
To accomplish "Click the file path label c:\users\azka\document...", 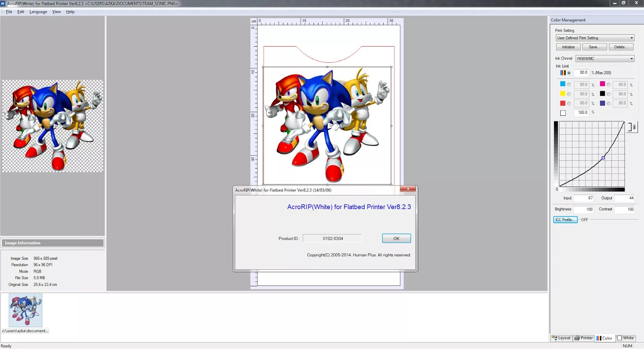I will 25,331.
